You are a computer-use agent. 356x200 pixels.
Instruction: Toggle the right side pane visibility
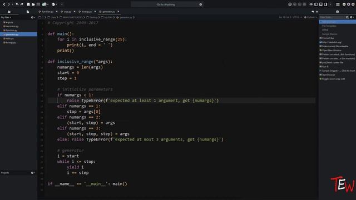[325, 4]
